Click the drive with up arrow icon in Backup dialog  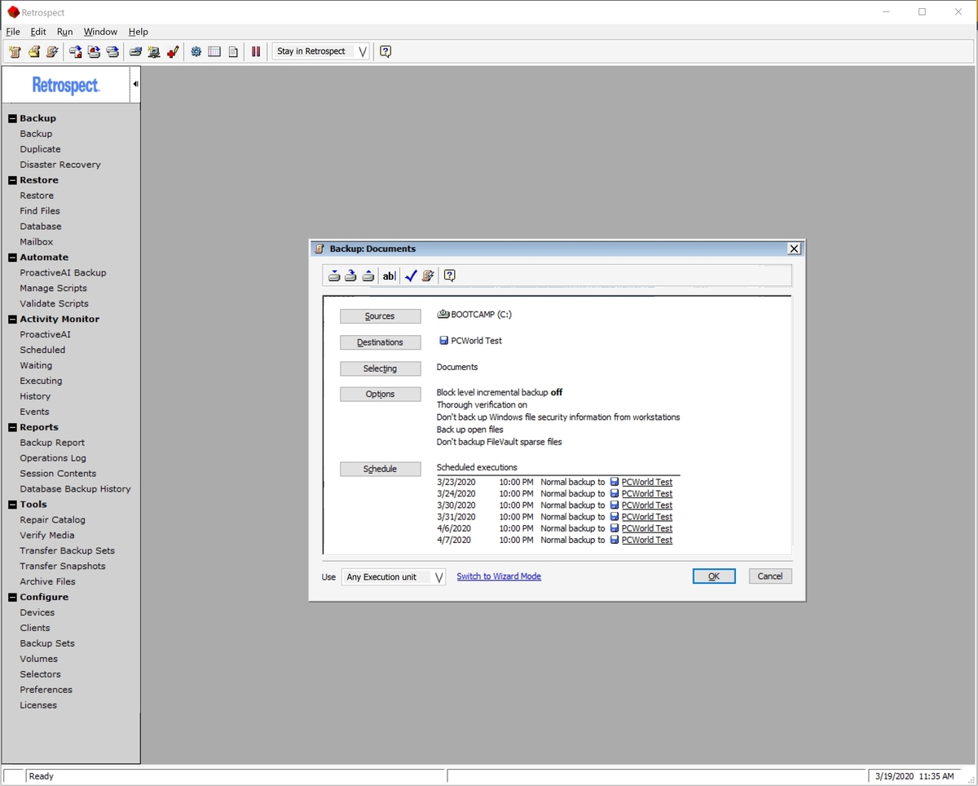pyautogui.click(x=368, y=276)
